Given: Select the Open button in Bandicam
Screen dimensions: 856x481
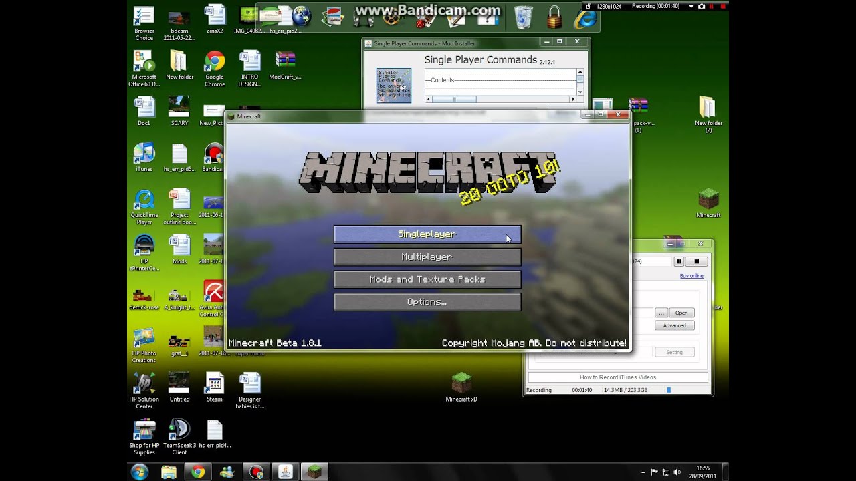Looking at the screenshot, I should coord(681,313).
